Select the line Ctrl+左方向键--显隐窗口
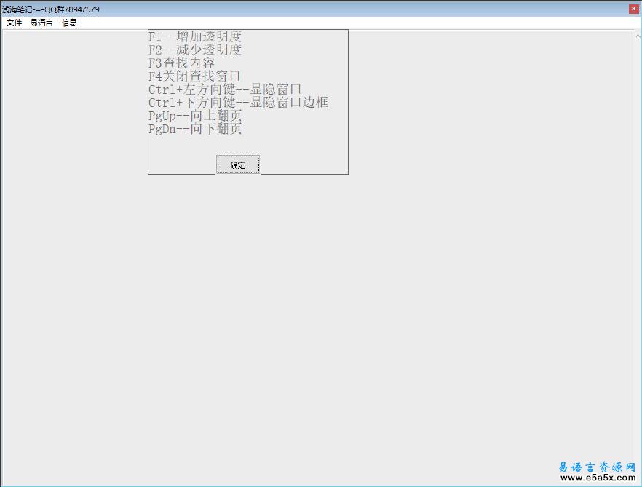This screenshot has height=487, width=642. click(225, 90)
